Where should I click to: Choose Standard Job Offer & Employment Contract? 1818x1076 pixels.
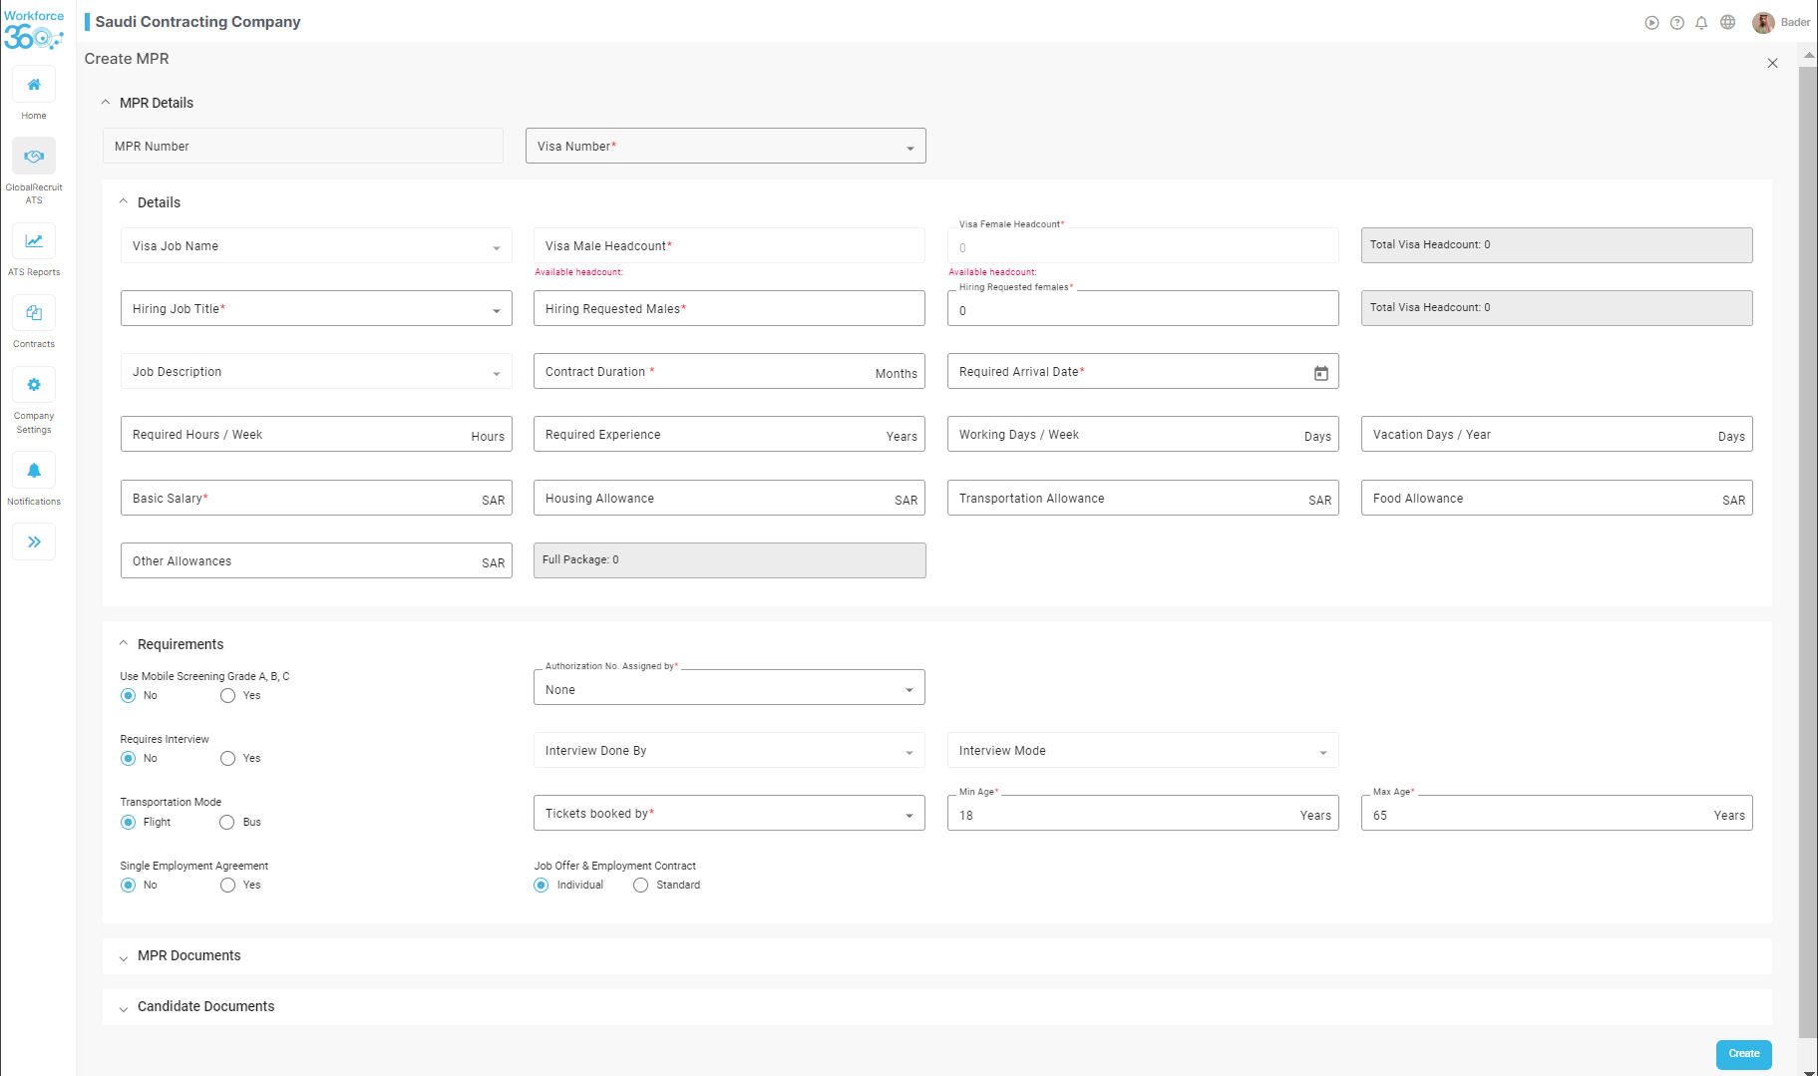641,886
